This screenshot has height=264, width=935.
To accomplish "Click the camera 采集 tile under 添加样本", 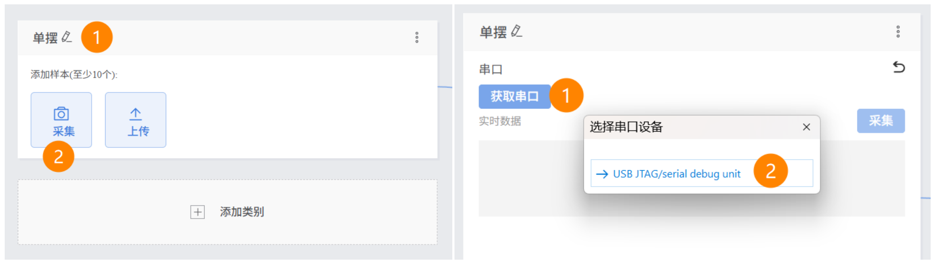I will (61, 120).
